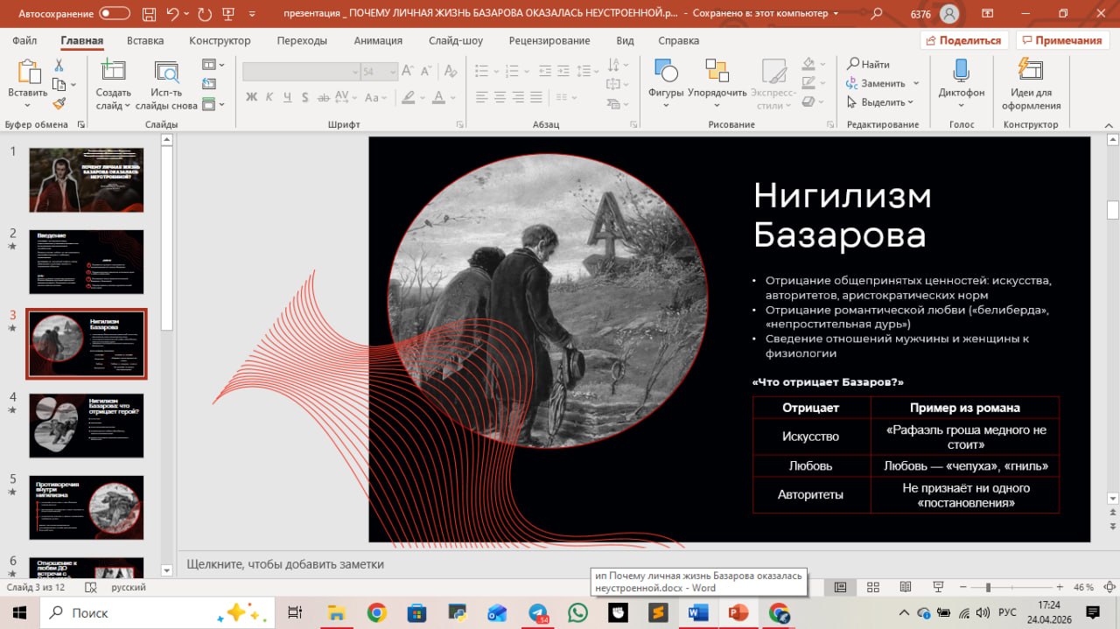Click the reset slide icon
The height and width of the screenshot is (629, 1120).
coord(209,85)
